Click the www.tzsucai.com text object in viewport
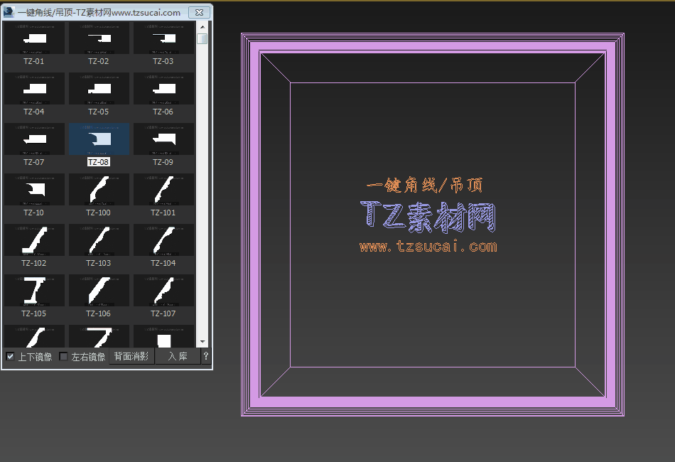Viewport: 675px width, 462px height. [428, 247]
